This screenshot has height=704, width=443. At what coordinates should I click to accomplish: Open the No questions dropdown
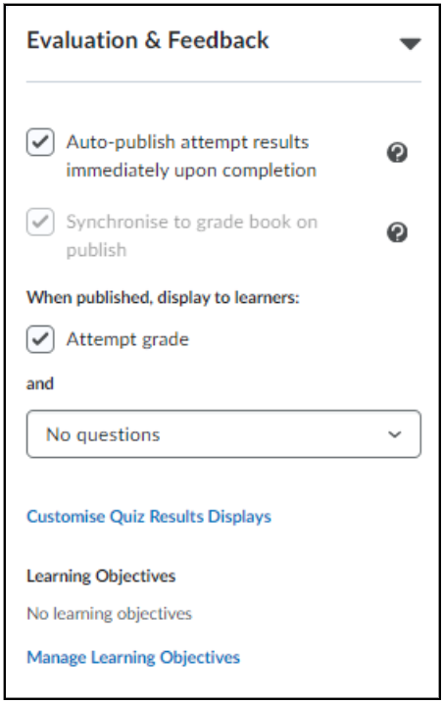pyautogui.click(x=223, y=433)
